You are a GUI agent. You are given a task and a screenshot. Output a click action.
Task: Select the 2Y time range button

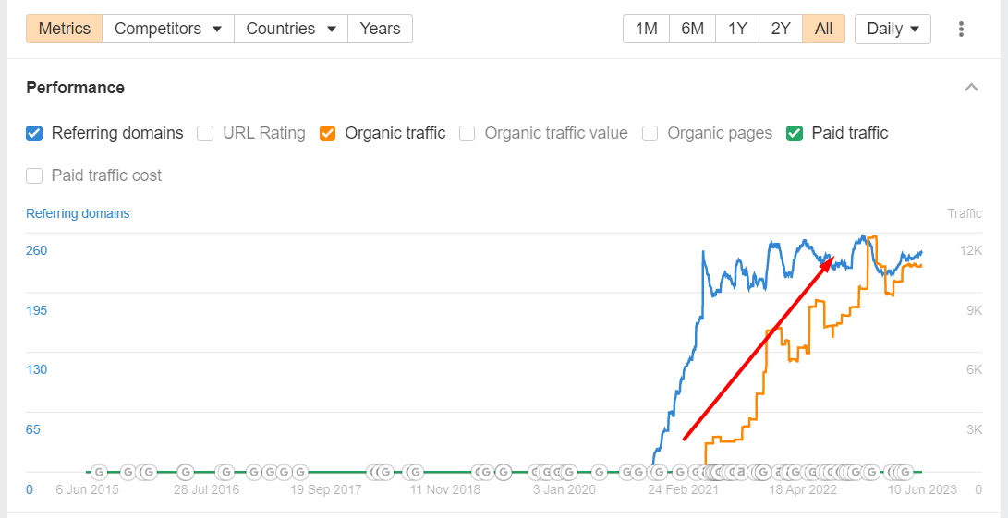pyautogui.click(x=781, y=29)
